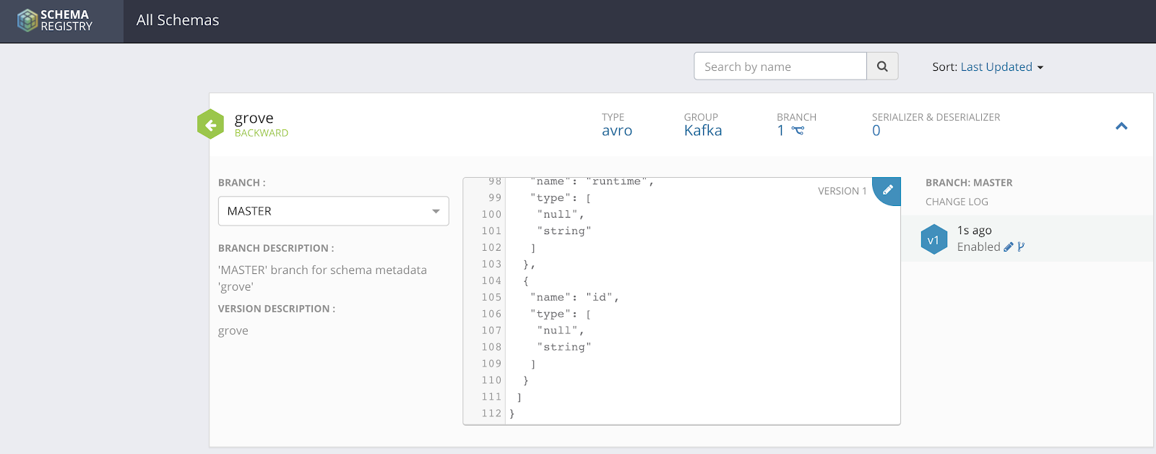
Task: Click the search magnifier button
Action: tap(882, 67)
